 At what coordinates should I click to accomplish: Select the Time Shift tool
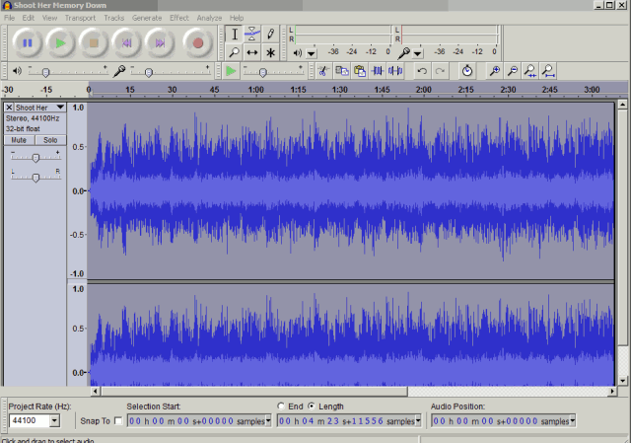(252, 52)
